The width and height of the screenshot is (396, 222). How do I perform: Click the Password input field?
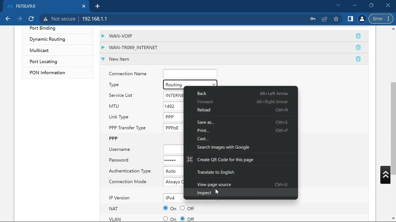pyautogui.click(x=174, y=160)
